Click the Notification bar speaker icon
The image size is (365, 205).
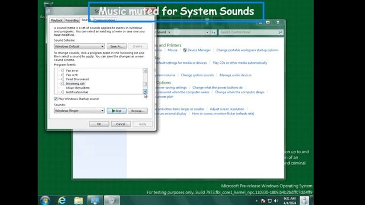click(62, 92)
